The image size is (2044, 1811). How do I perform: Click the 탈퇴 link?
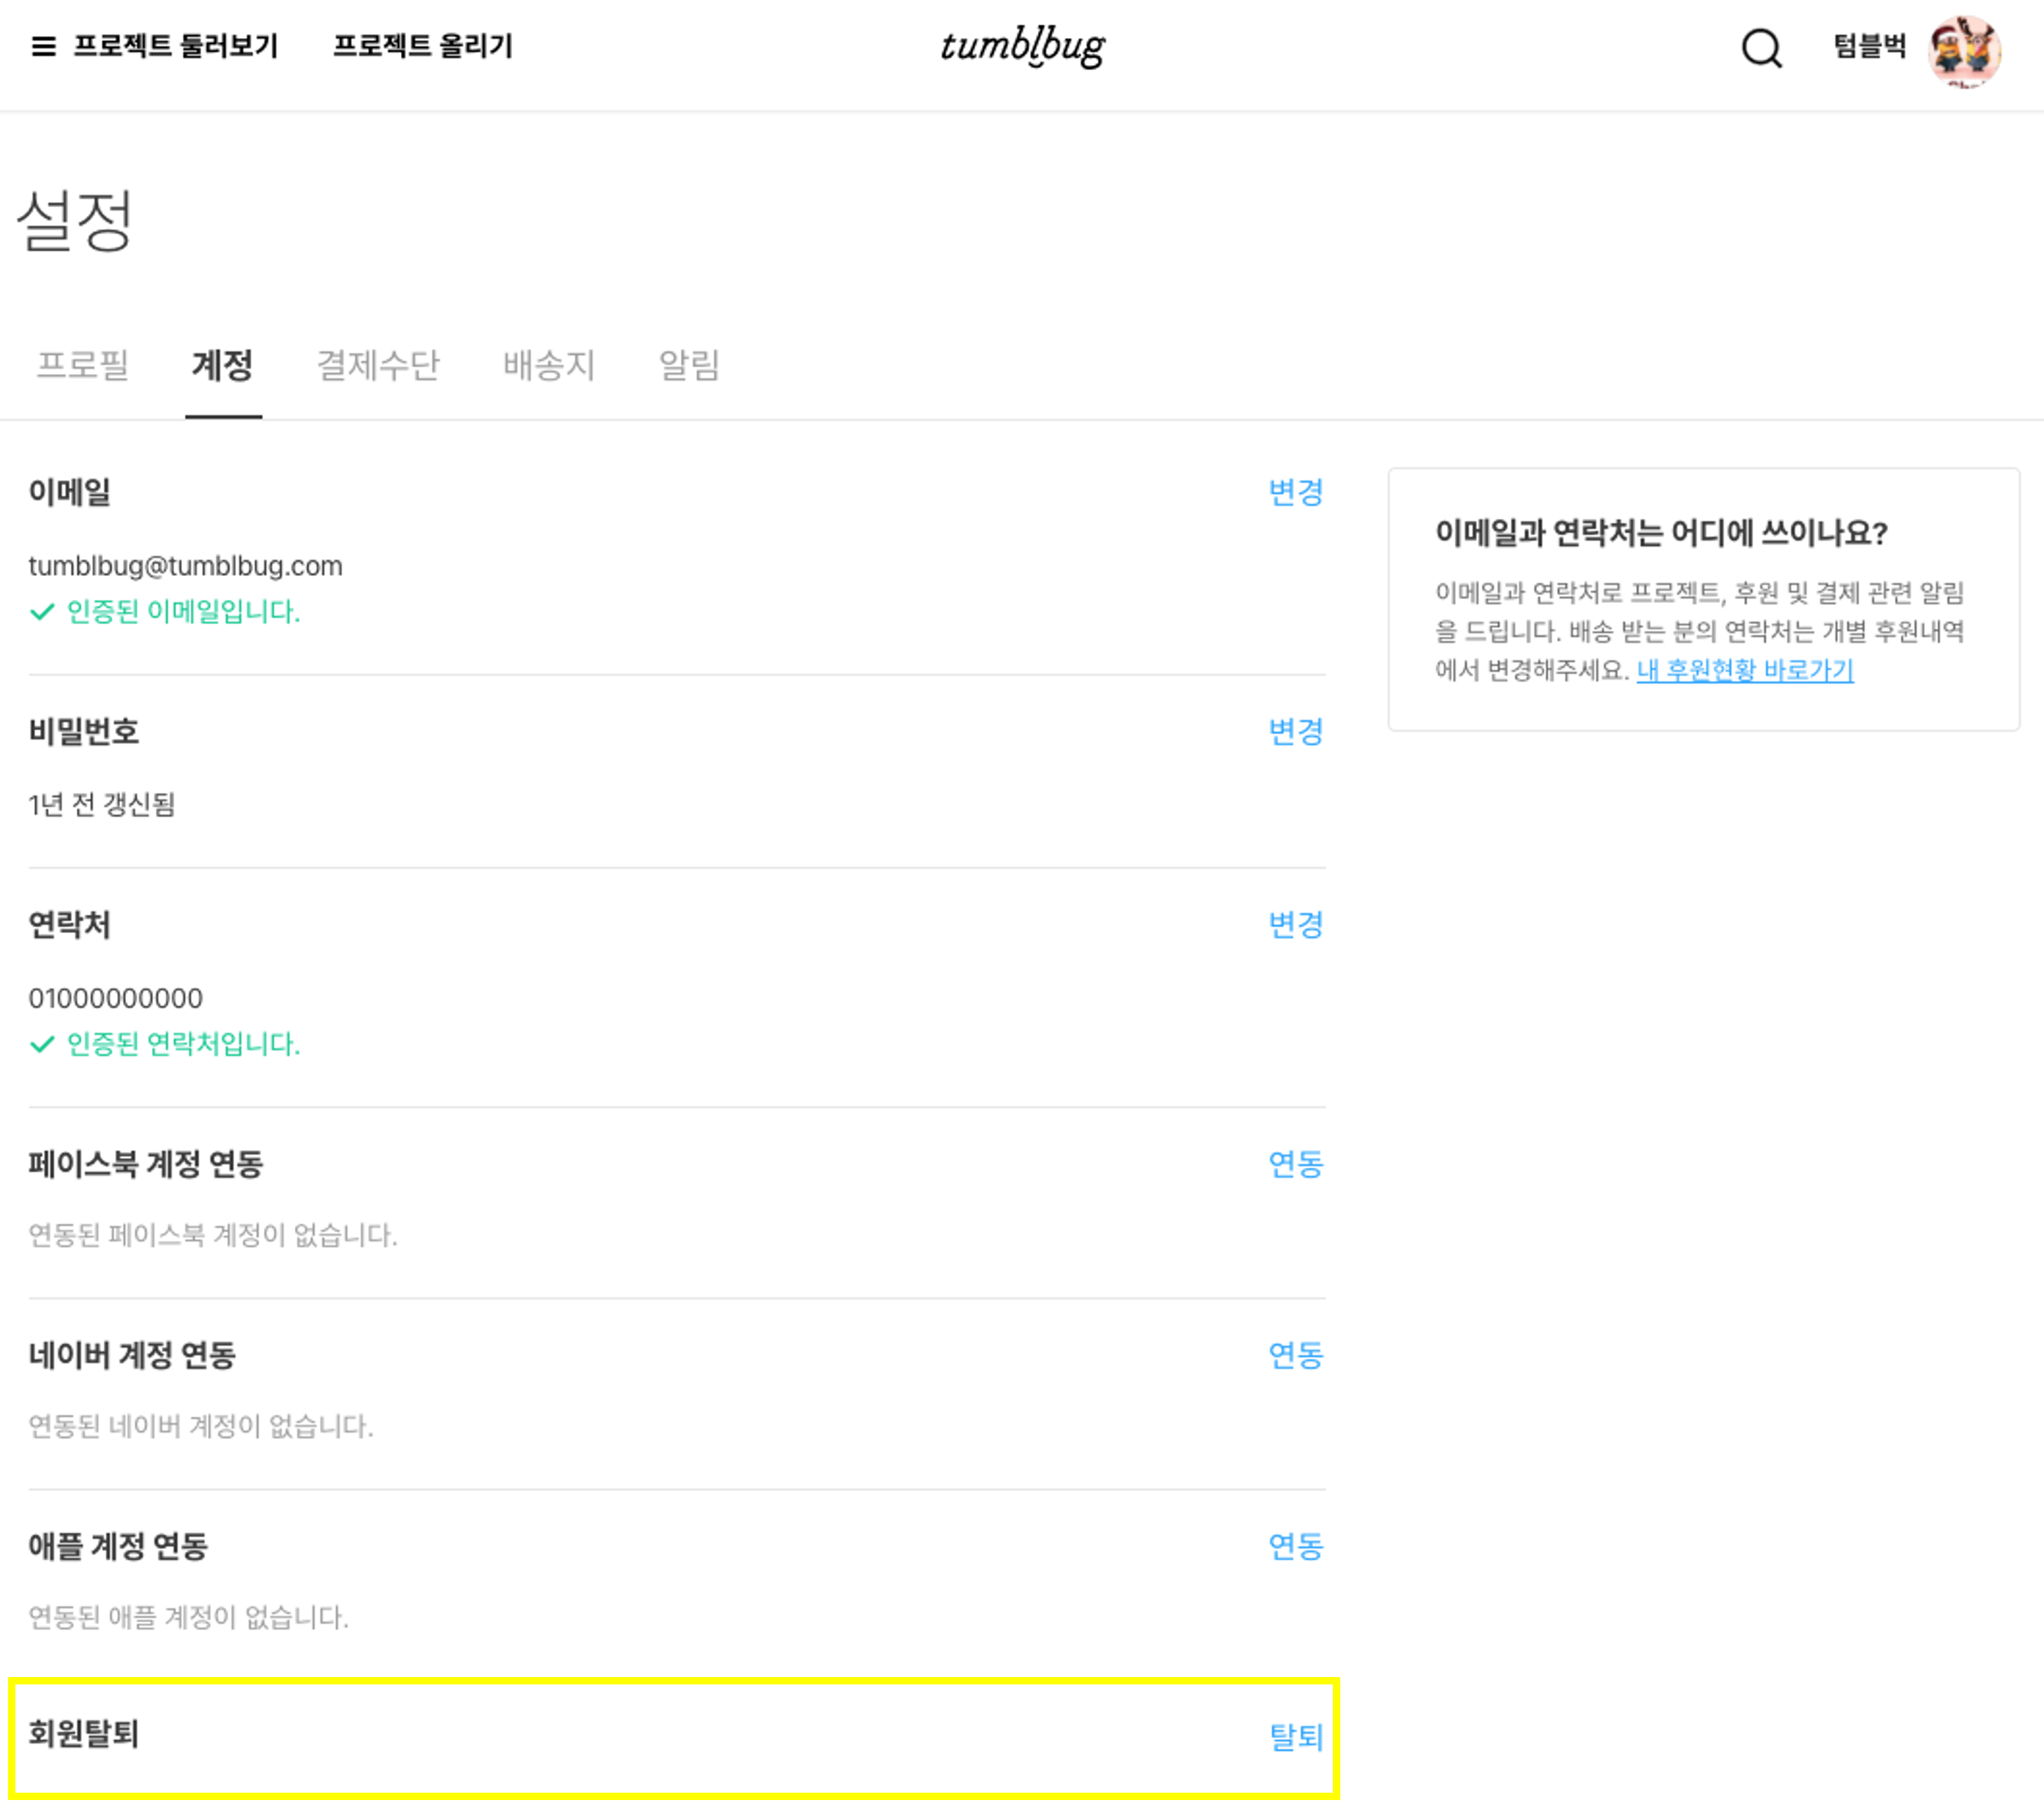pyautogui.click(x=1295, y=1737)
